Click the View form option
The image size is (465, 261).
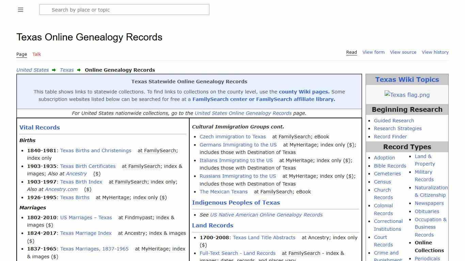coord(373,52)
